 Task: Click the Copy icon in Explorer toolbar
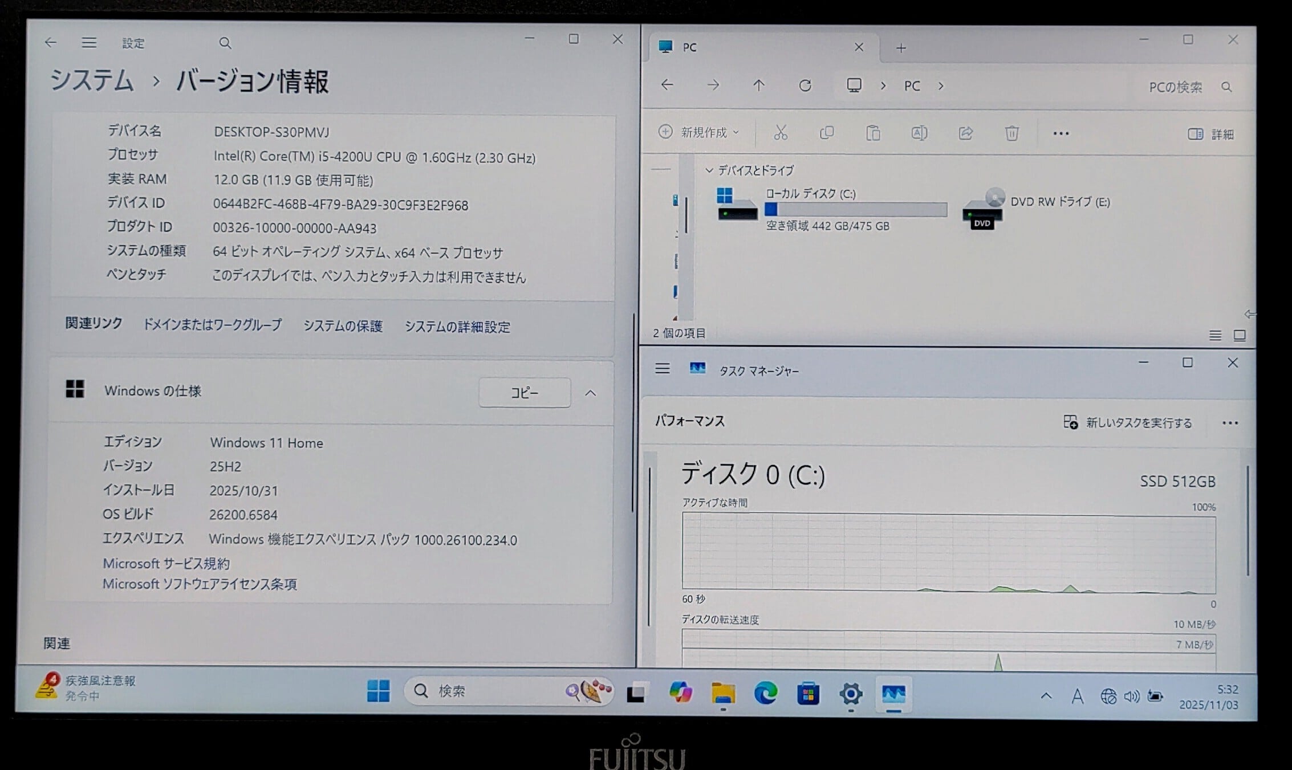(827, 133)
